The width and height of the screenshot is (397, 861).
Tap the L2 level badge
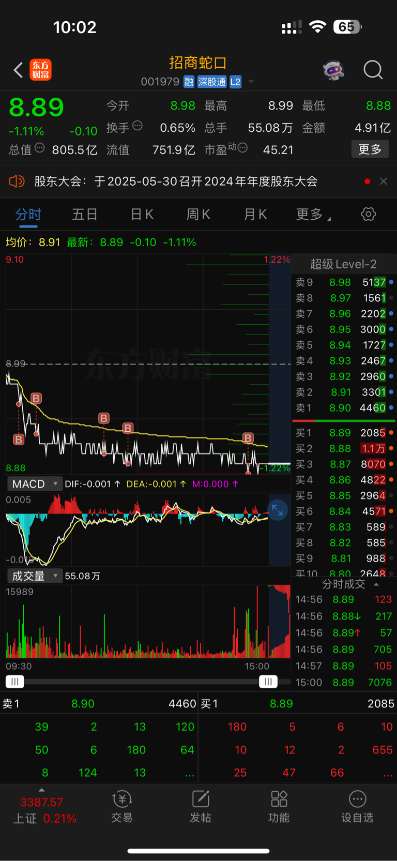235,82
